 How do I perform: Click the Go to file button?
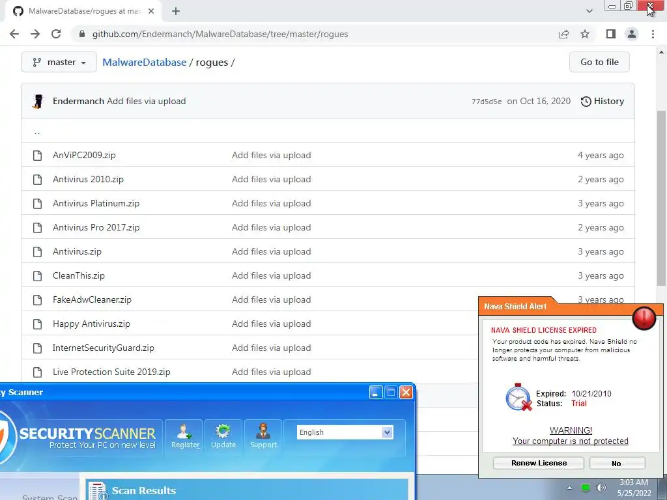click(x=599, y=62)
